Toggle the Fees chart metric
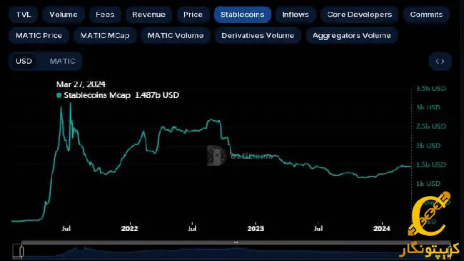Image resolution: width=464 pixels, height=261 pixels. tap(105, 14)
